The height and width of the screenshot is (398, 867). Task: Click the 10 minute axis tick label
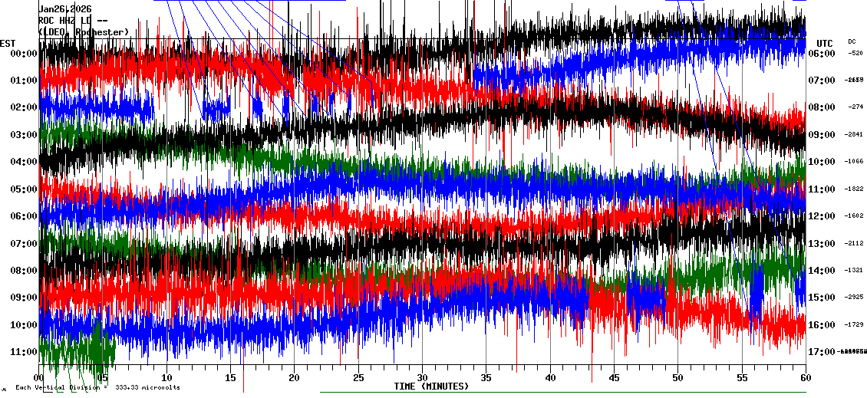point(166,378)
